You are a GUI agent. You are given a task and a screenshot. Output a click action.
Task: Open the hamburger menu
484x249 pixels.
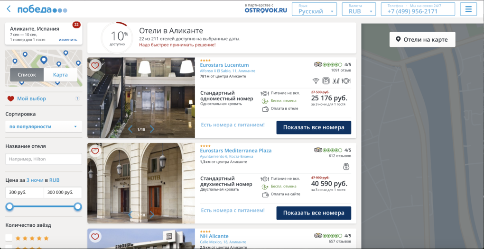[468, 9]
